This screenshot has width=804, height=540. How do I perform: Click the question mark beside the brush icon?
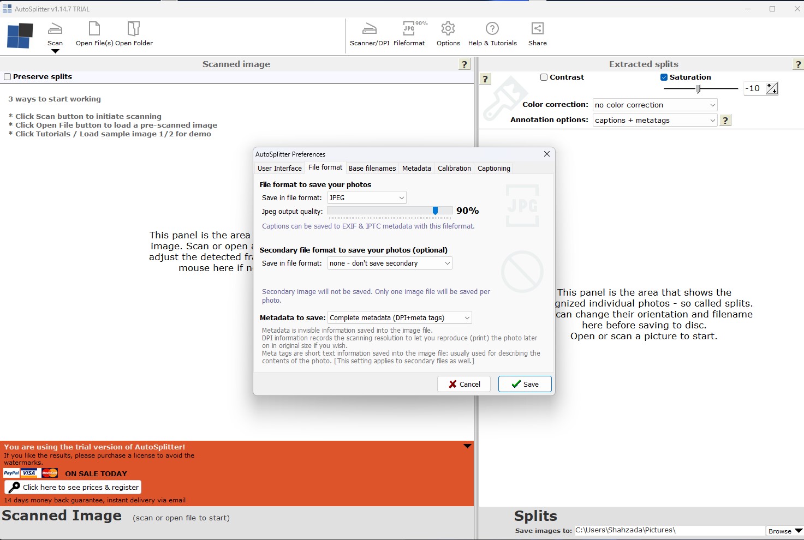pyautogui.click(x=485, y=79)
